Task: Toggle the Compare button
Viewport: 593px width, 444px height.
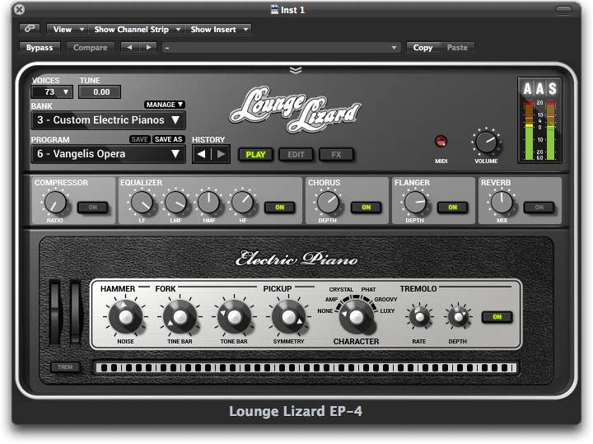Action: click(x=90, y=48)
